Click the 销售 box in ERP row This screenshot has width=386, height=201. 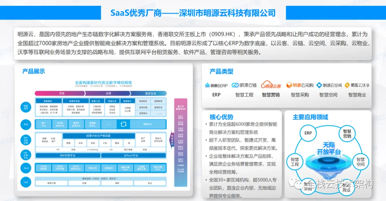[x=68, y=143]
